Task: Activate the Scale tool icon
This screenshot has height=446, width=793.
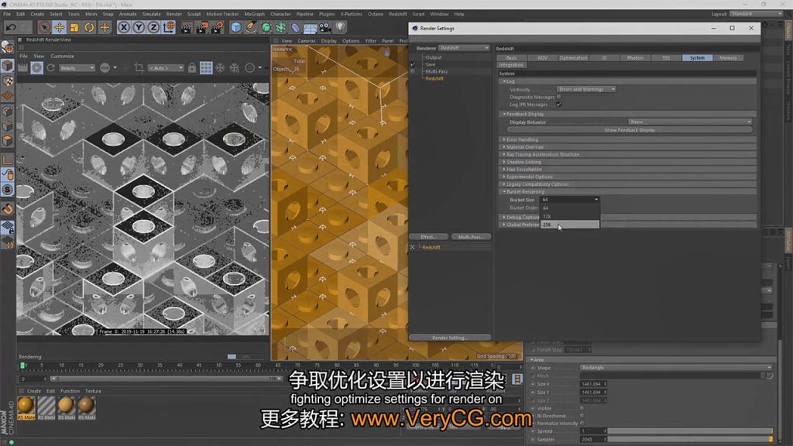Action: (x=74, y=27)
